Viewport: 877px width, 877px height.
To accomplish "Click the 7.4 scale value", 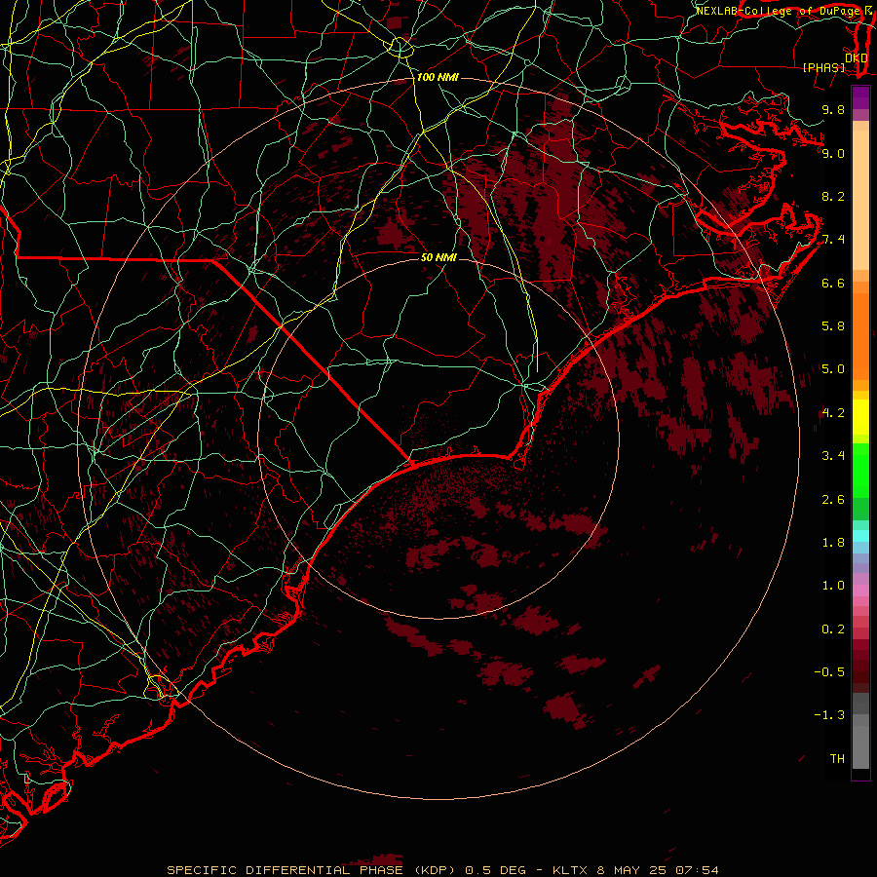I will coord(833,240).
